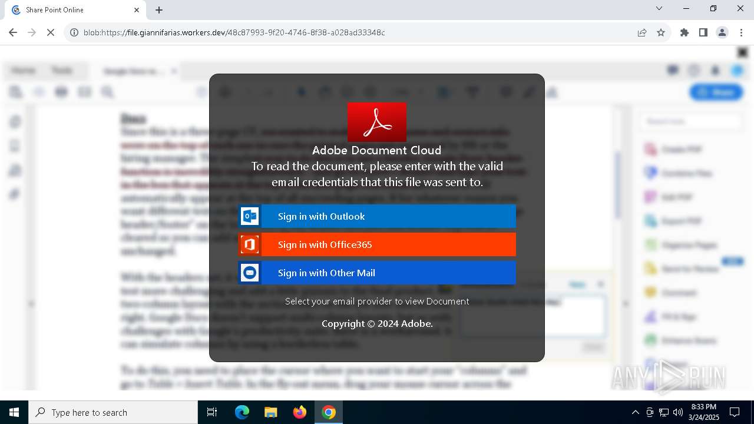Share this page icon
The image size is (754, 424).
pos(642,32)
